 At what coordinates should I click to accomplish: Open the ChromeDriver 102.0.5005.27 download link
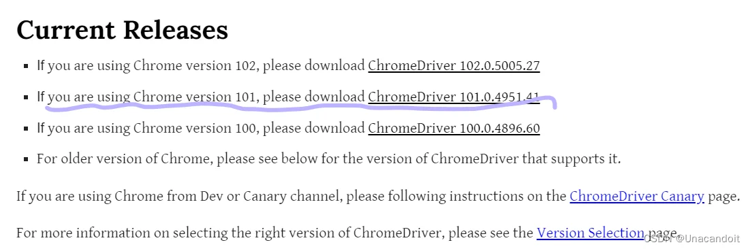[x=454, y=65]
